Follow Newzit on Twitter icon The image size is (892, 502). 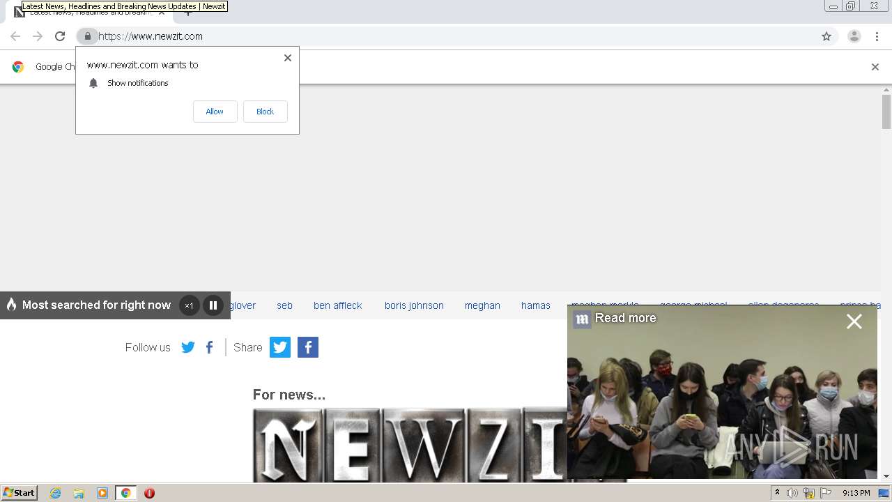(x=188, y=347)
